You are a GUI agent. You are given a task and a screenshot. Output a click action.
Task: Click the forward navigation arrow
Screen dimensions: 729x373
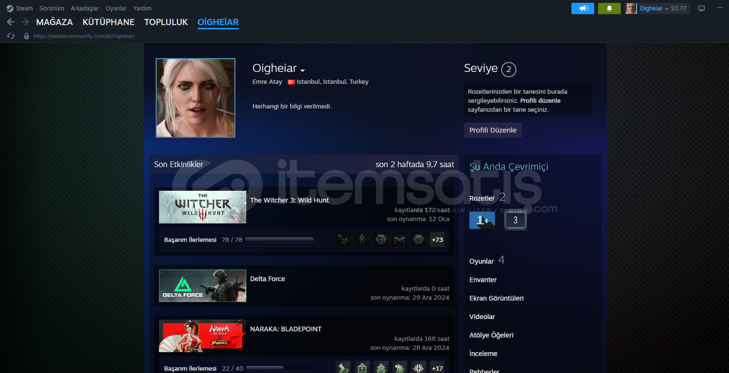coord(25,22)
